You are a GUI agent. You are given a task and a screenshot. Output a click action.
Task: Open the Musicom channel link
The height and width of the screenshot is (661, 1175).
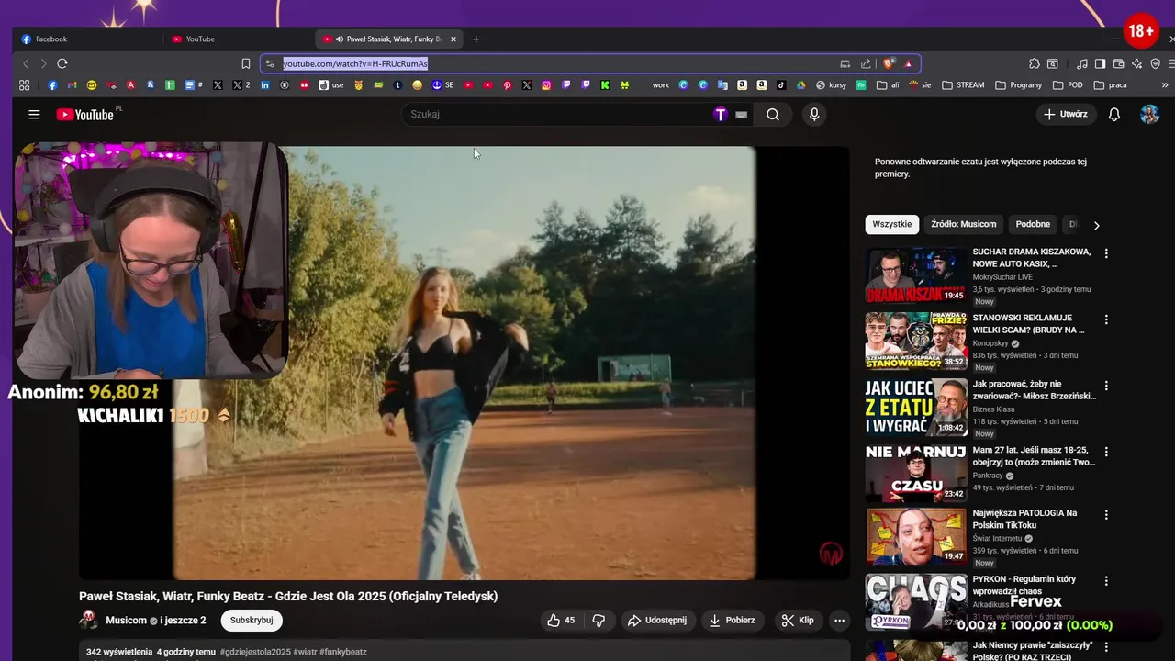click(x=126, y=621)
